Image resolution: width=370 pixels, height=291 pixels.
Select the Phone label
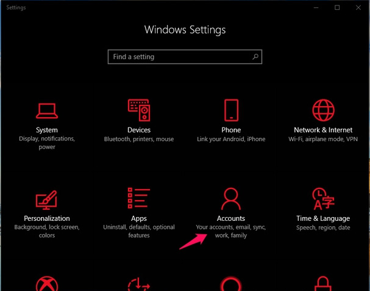coord(231,130)
